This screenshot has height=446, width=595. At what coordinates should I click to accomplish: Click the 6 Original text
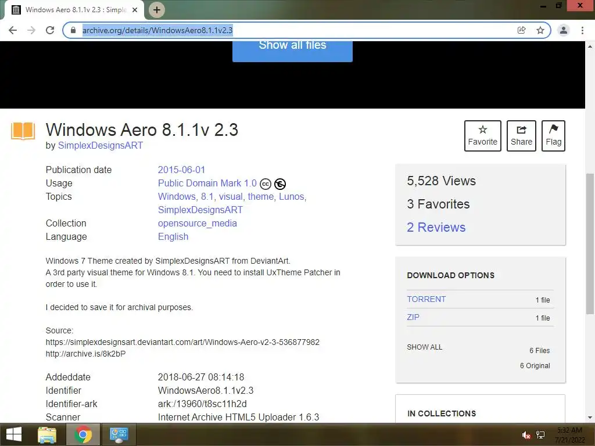pos(535,366)
